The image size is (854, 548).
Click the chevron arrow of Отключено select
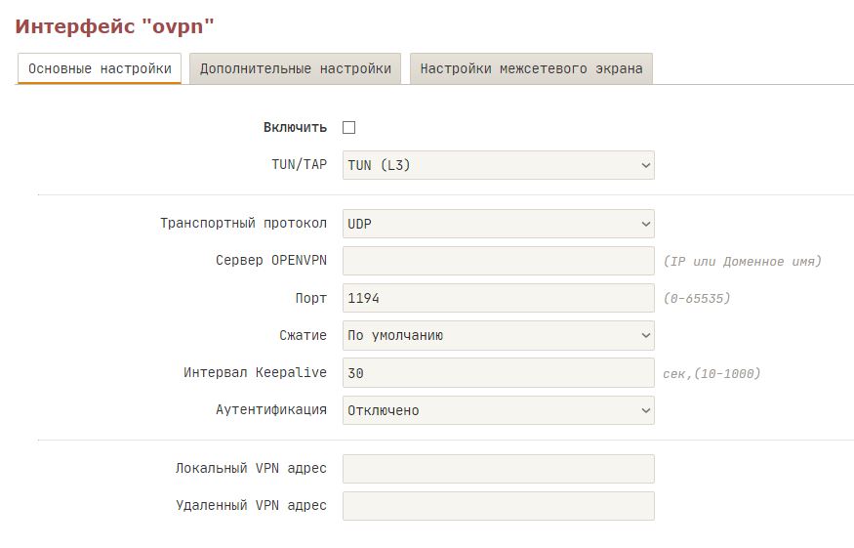coord(645,410)
